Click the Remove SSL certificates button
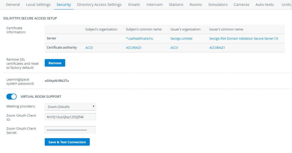Image resolution: width=292 pixels, height=153 pixels. 55,63
